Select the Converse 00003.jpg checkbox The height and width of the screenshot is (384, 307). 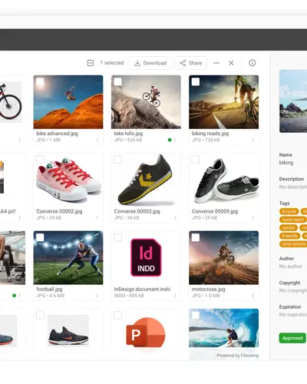(x=118, y=160)
